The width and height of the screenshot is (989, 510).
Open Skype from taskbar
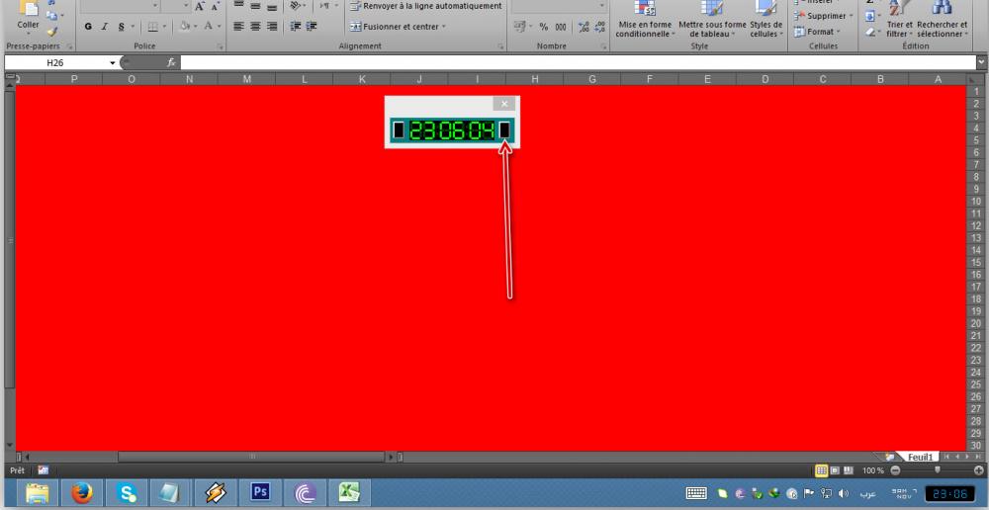click(x=127, y=492)
